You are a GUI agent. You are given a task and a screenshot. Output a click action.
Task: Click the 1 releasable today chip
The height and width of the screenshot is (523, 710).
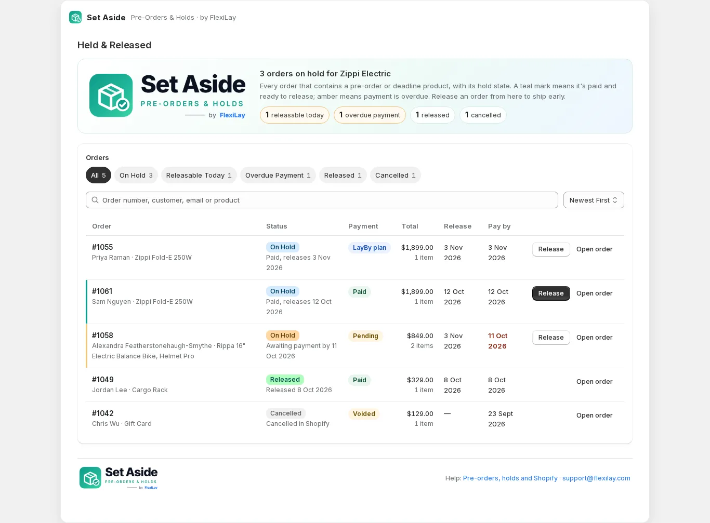pyautogui.click(x=295, y=115)
